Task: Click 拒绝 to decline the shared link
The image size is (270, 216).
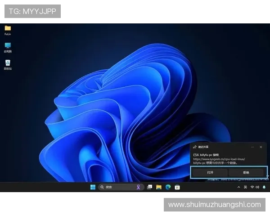Action: coord(246,172)
